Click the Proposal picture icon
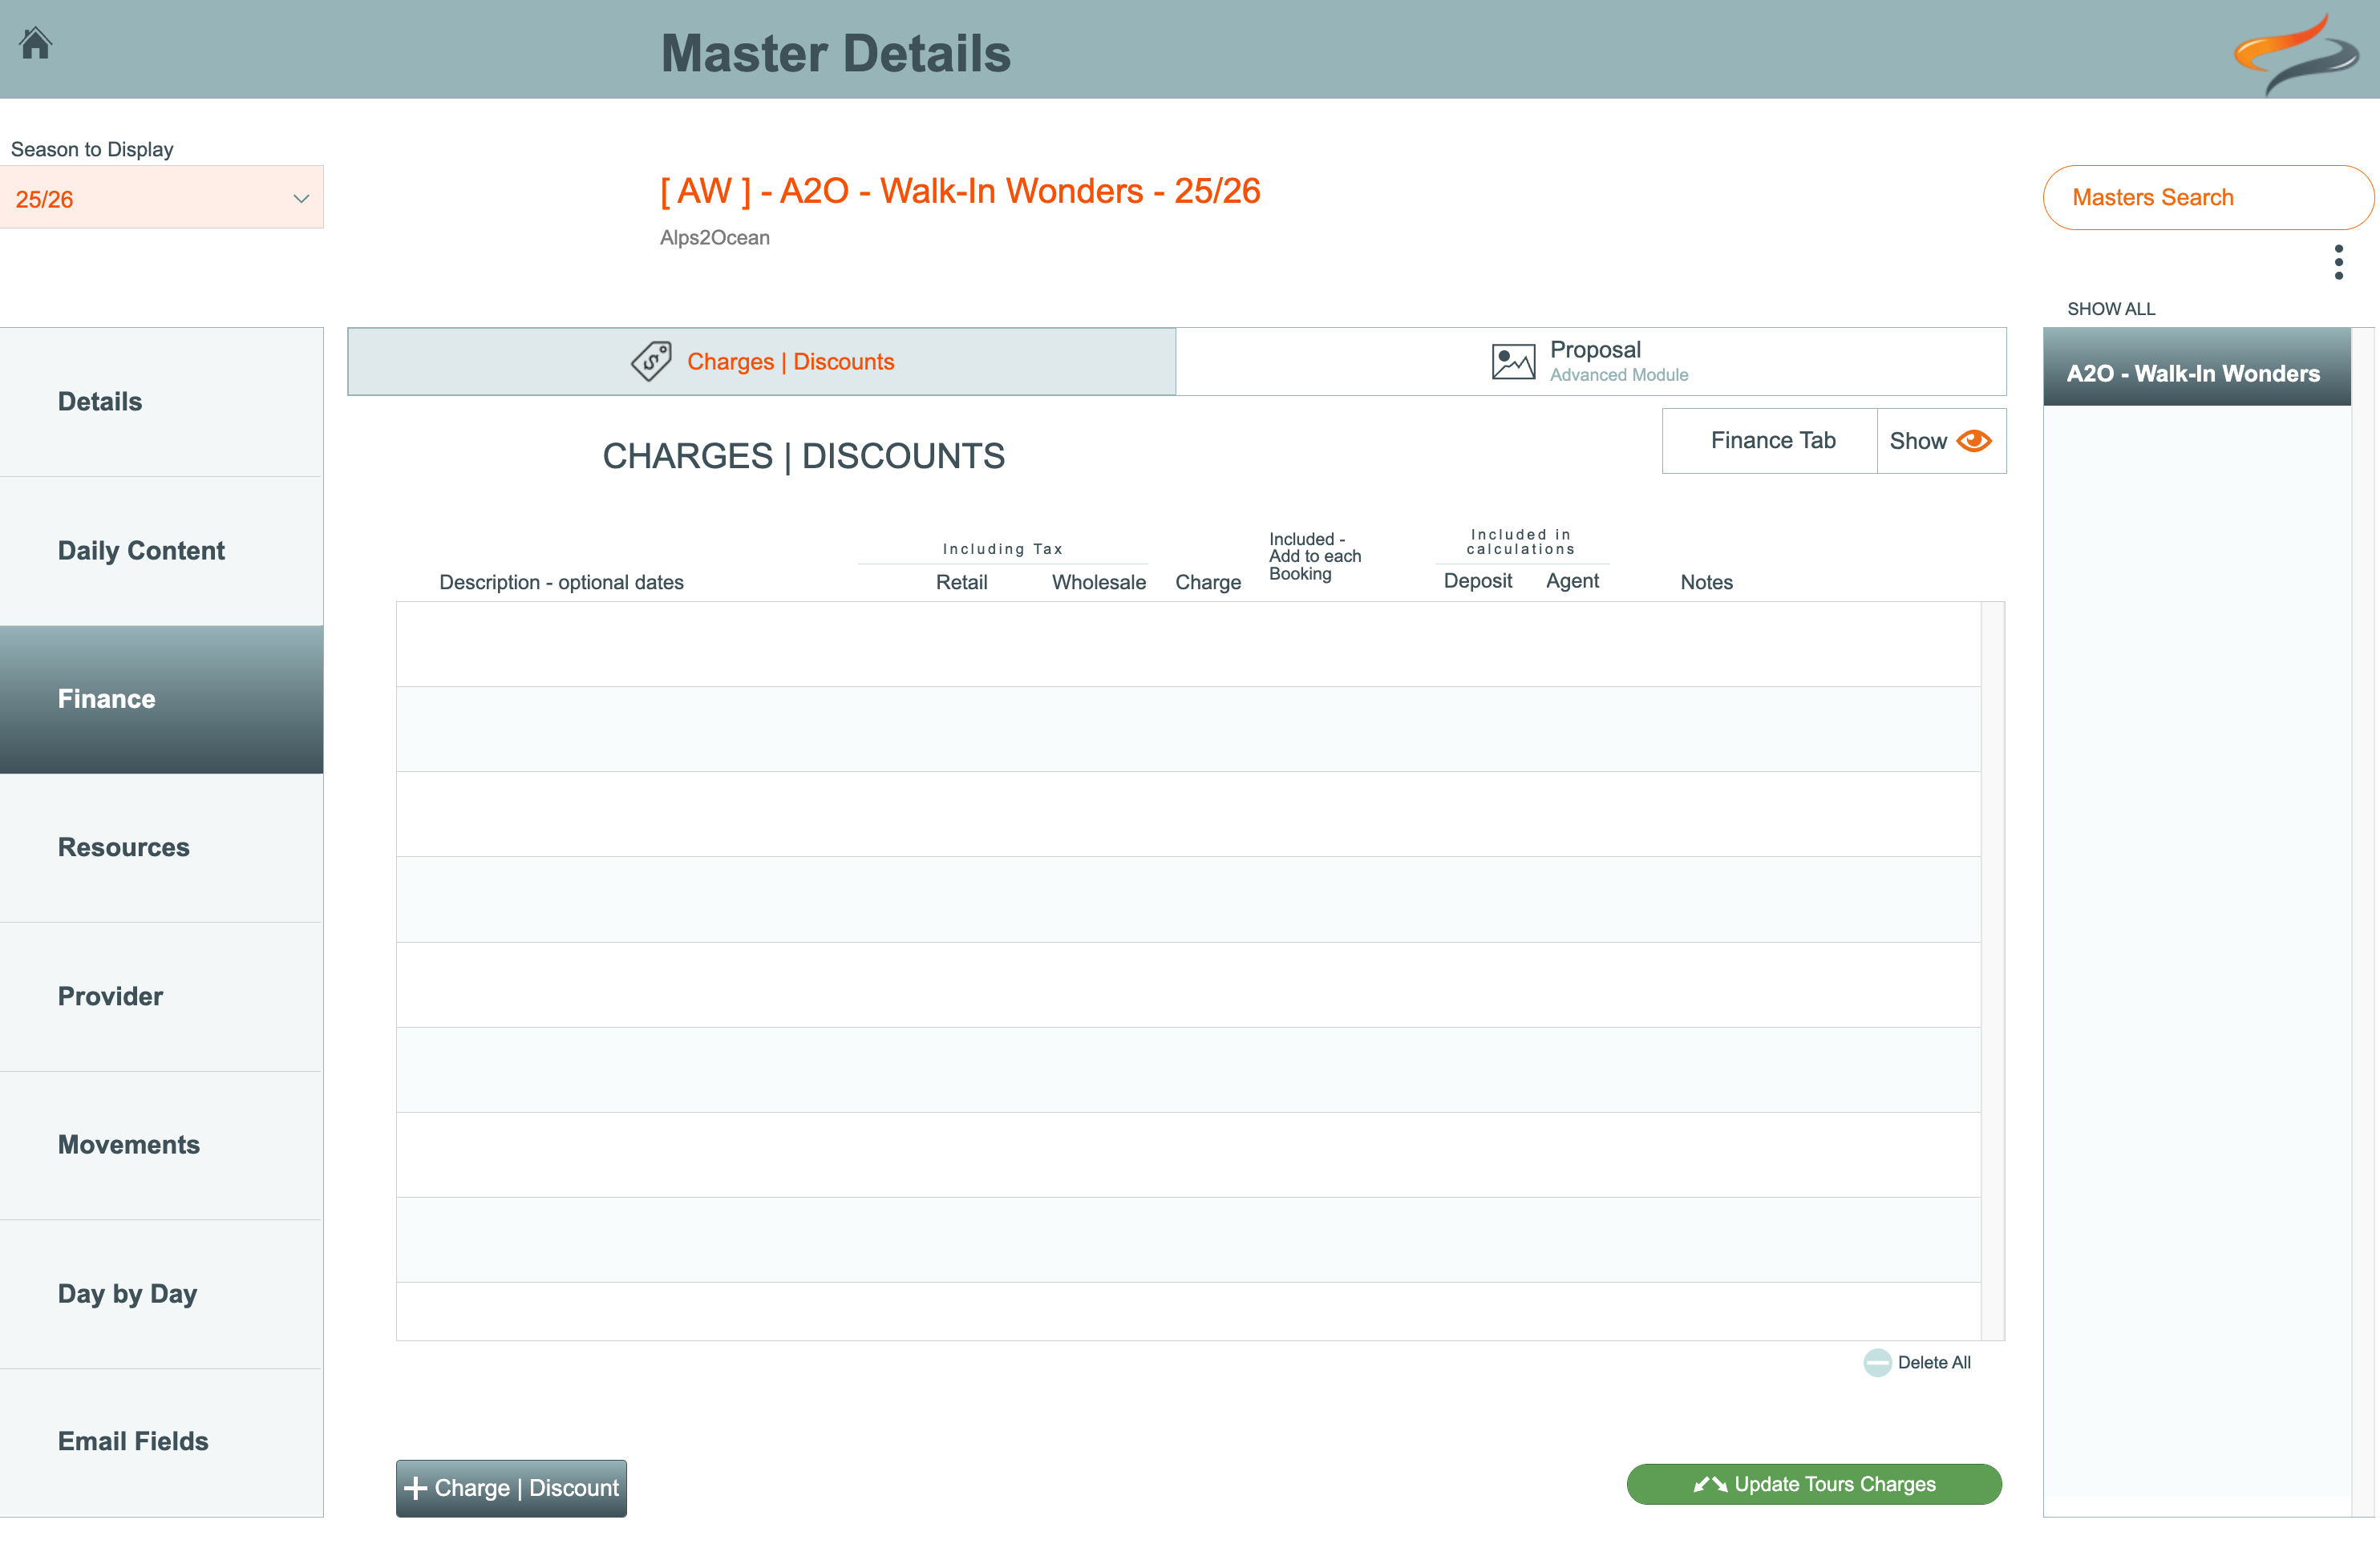This screenshot has height=1544, width=2380. pyautogui.click(x=1513, y=361)
